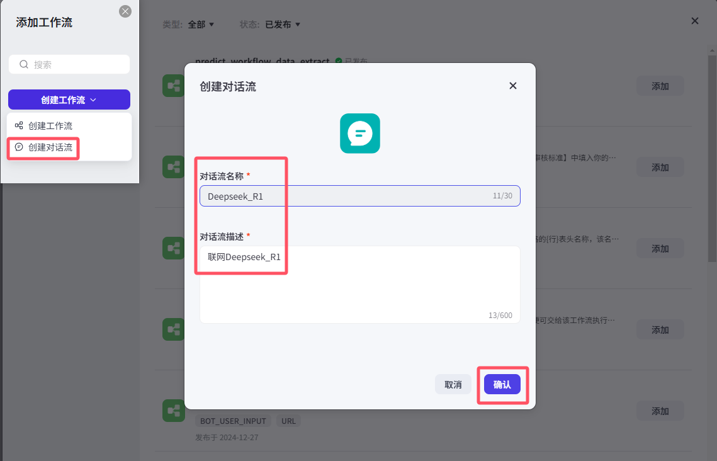Click the chat icon beside 创建对话流 menu item

pyautogui.click(x=19, y=147)
